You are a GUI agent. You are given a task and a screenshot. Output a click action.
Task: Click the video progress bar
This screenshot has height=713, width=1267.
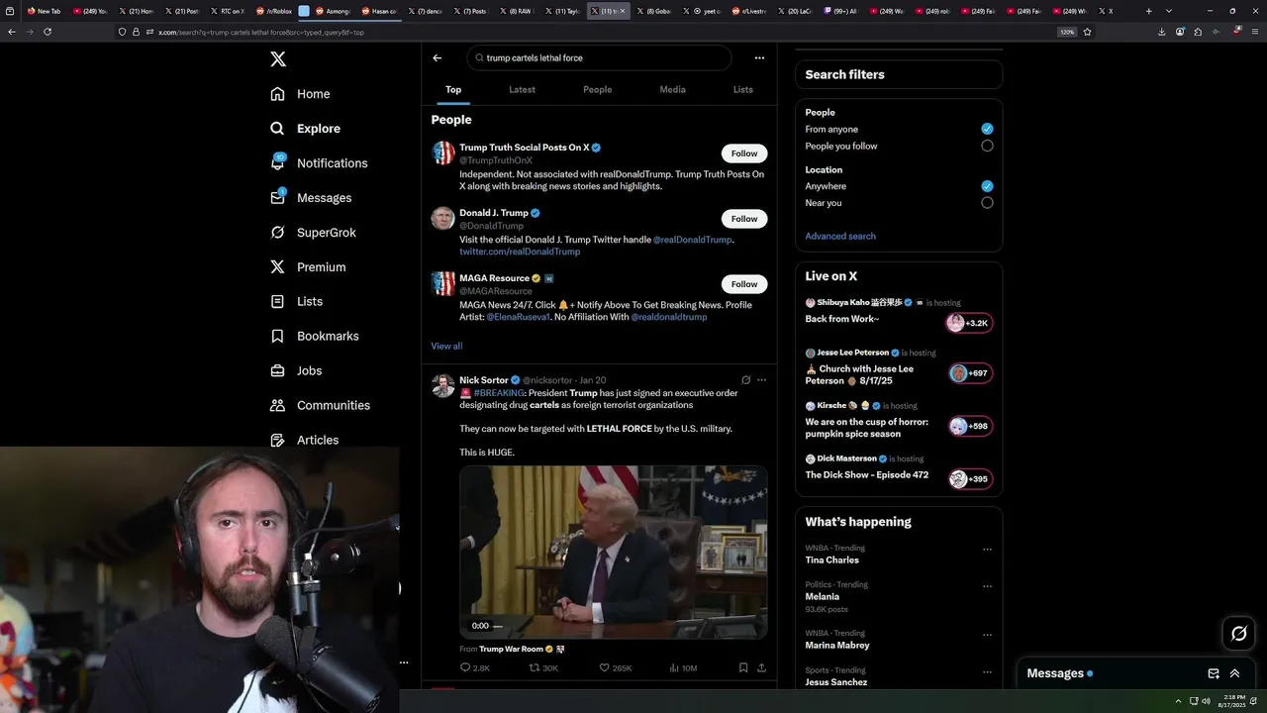point(498,626)
